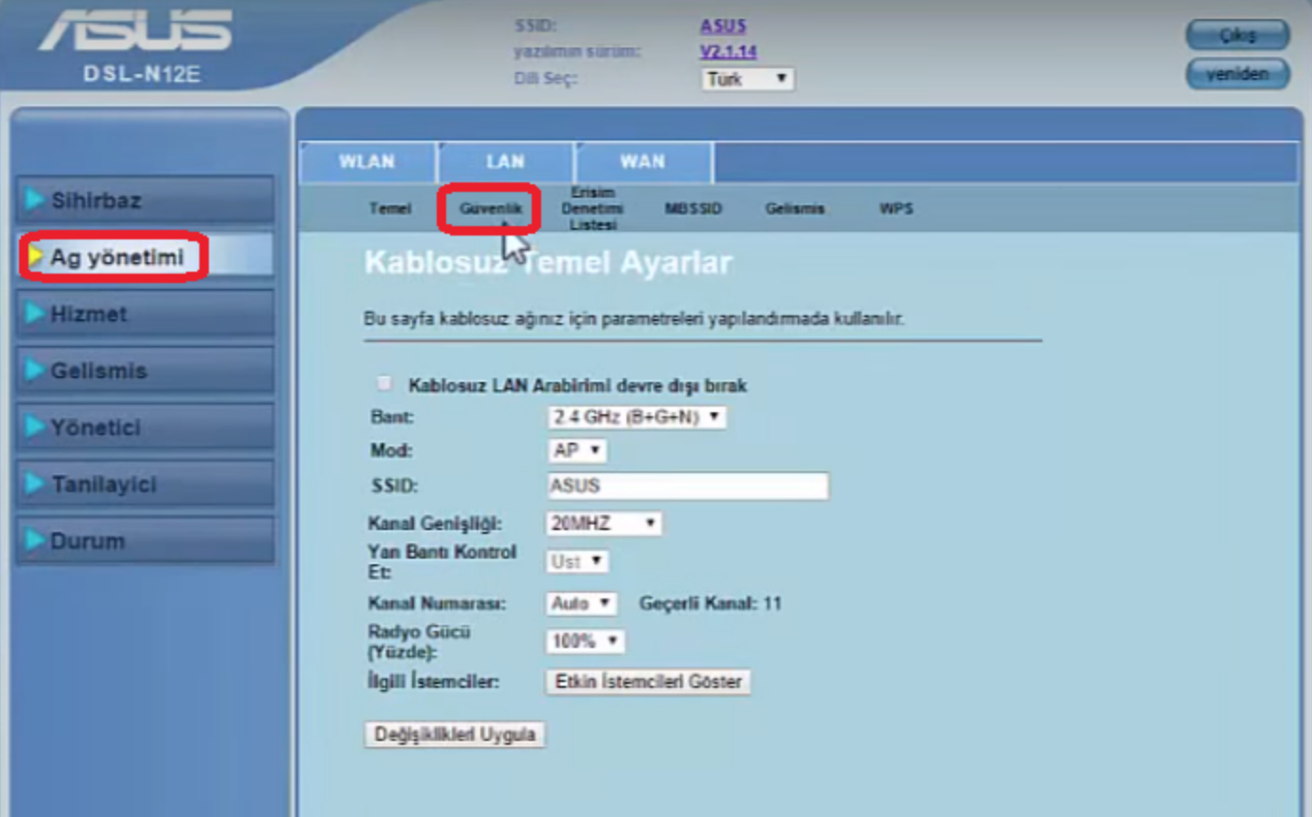The image size is (1312, 817).
Task: Click the Kablosuz Temel Ayarlar heading
Action: click(x=548, y=263)
